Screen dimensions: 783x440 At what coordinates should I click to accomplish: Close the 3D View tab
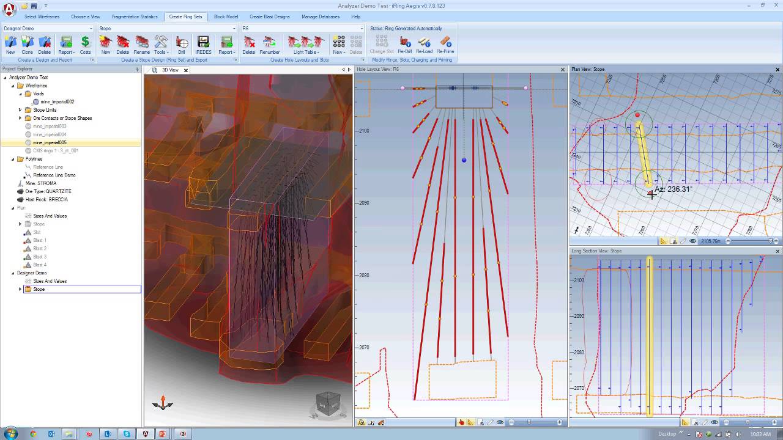click(x=186, y=70)
